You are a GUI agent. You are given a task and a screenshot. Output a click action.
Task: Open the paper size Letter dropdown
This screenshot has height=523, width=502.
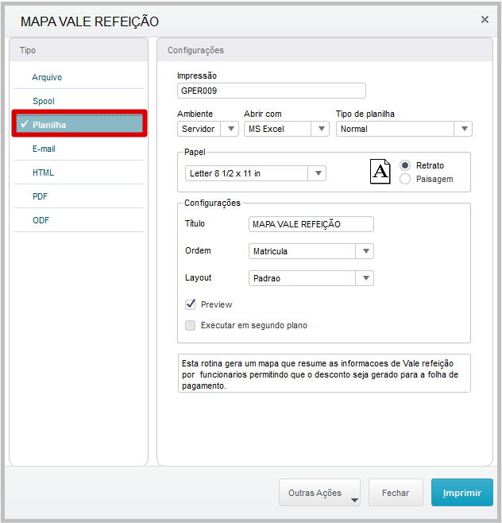[x=255, y=173]
